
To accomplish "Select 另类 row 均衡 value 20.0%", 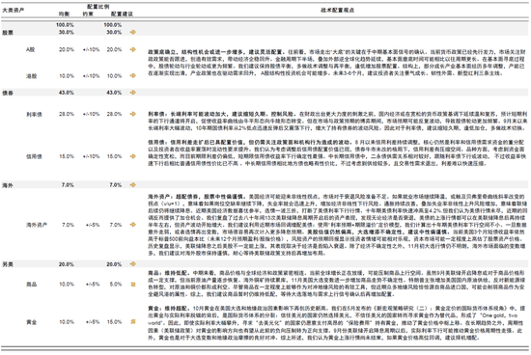I will [67, 264].
